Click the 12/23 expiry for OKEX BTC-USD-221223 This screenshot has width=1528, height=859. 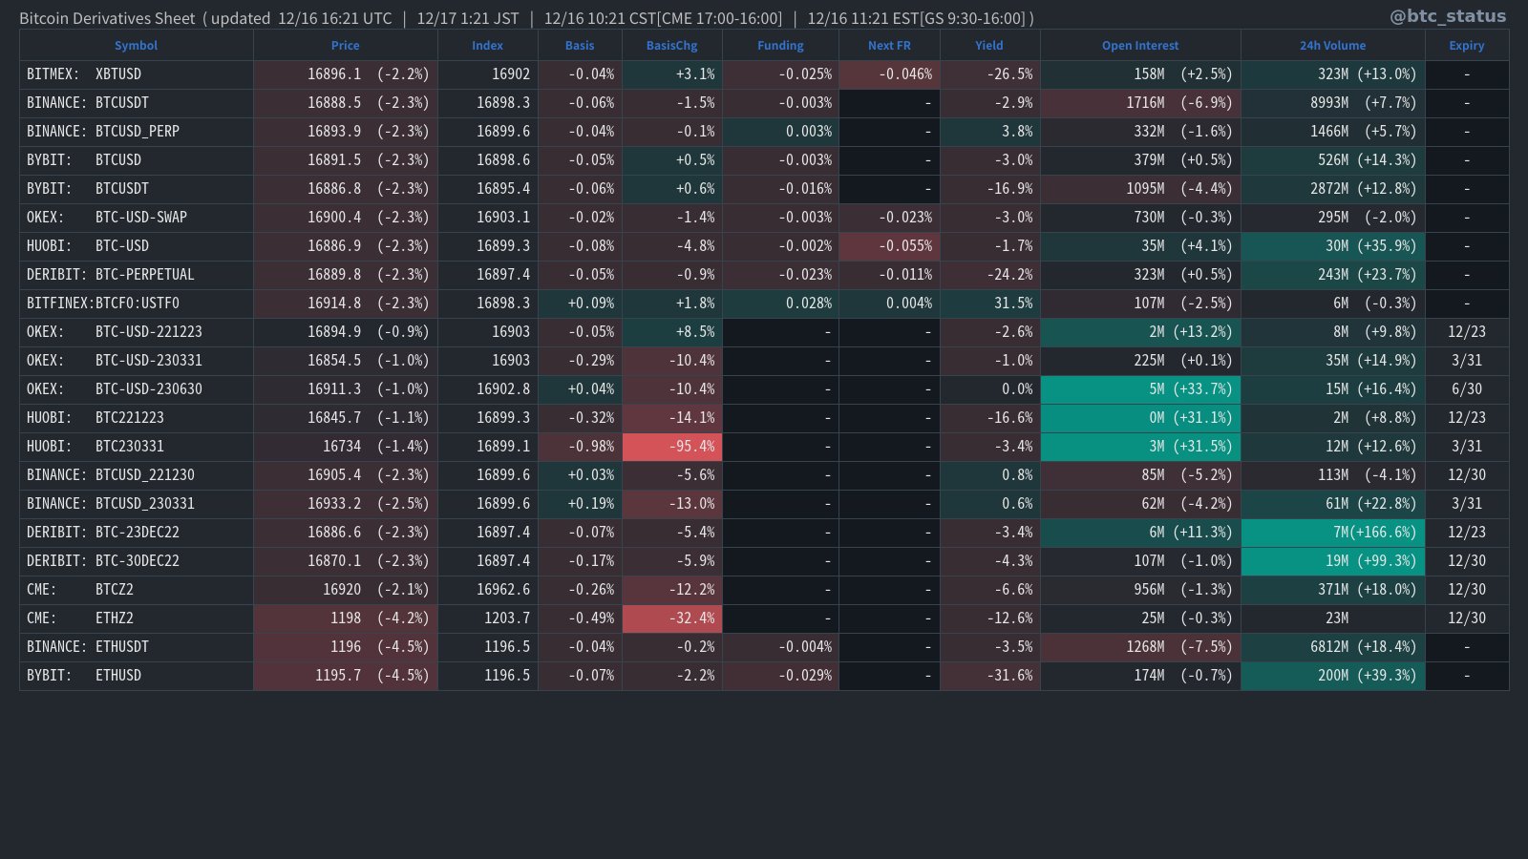tap(1466, 331)
